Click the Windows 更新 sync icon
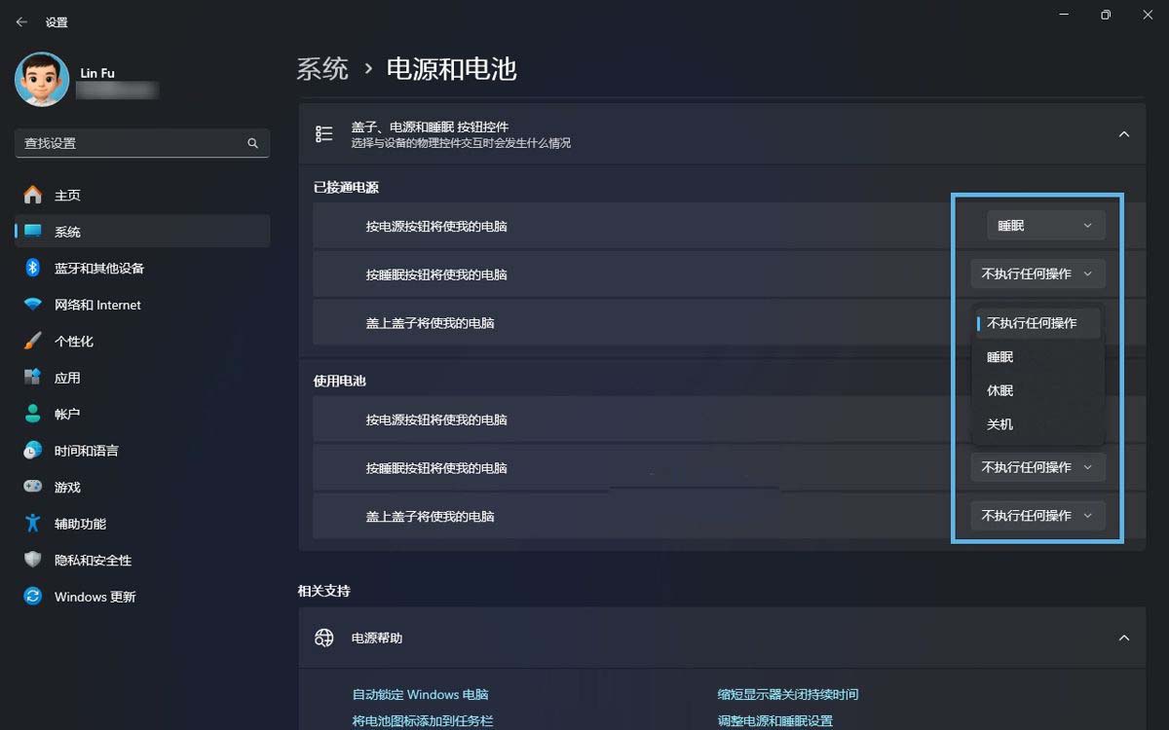1169x730 pixels. point(32,597)
